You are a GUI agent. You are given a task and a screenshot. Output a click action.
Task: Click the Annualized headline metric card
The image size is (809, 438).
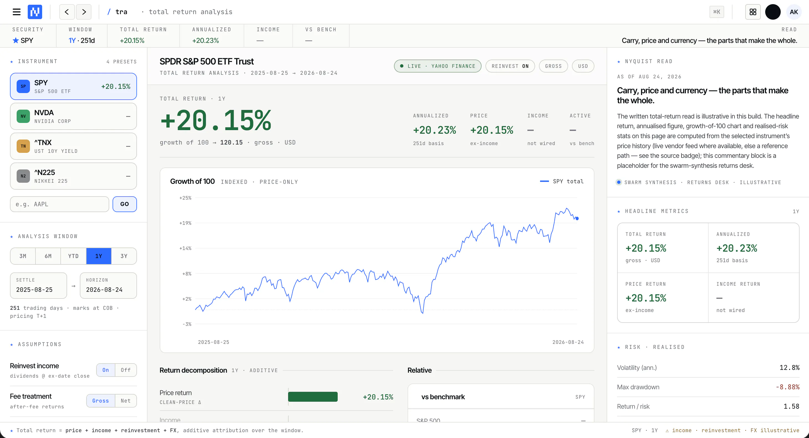754,248
